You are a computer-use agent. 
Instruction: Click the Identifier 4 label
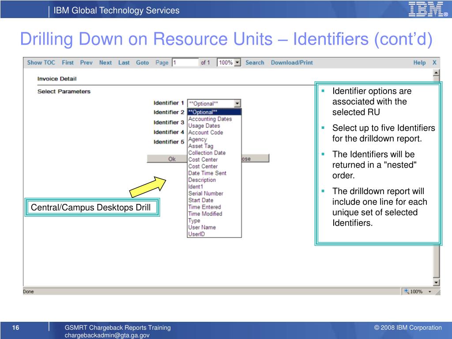pos(169,132)
